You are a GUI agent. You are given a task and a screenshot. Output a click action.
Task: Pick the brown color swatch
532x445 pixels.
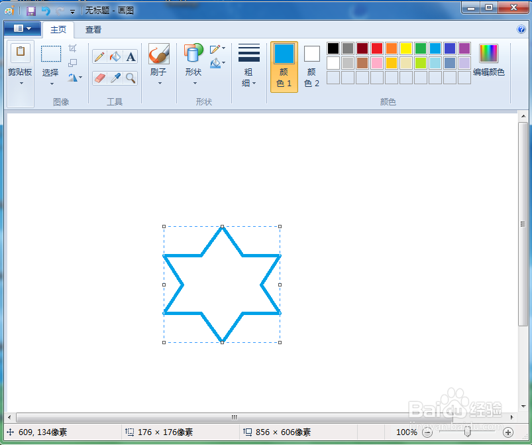coord(362,63)
